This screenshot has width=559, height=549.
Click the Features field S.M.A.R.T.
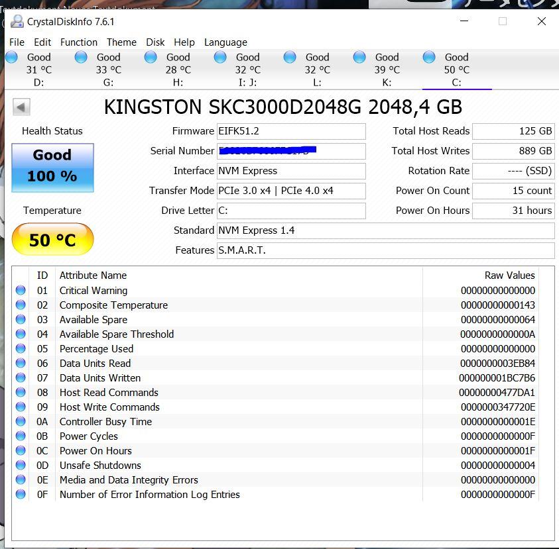point(386,250)
